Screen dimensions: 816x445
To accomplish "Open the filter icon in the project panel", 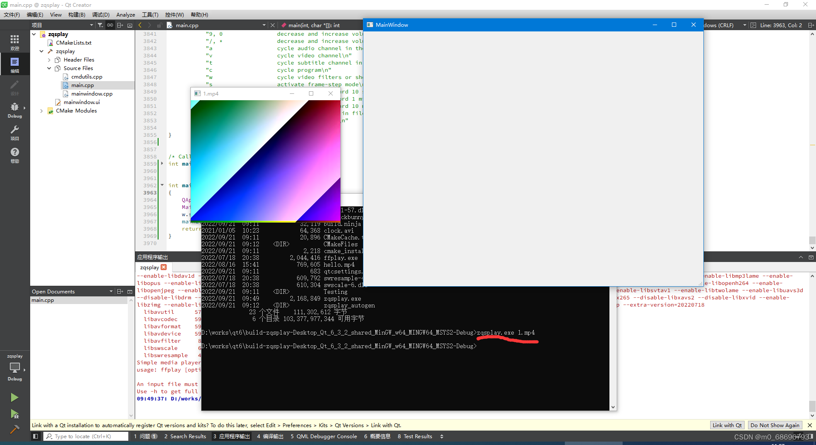I will click(x=100, y=25).
